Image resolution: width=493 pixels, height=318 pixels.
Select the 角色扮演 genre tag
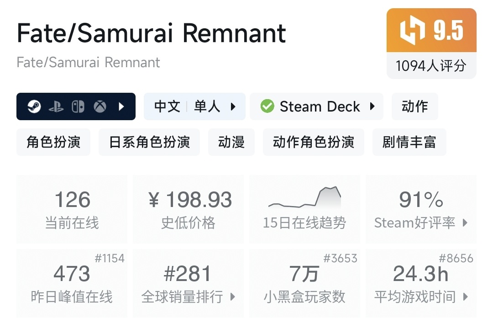(x=53, y=142)
